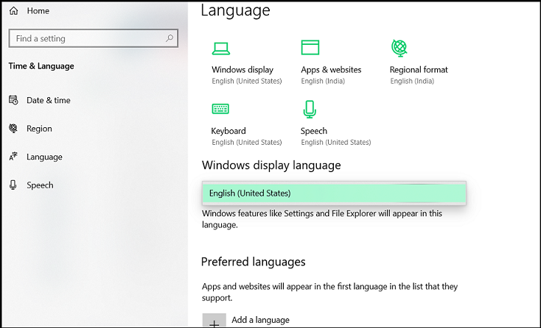Click the Speech microphone tile icon
The height and width of the screenshot is (328, 541).
click(310, 109)
